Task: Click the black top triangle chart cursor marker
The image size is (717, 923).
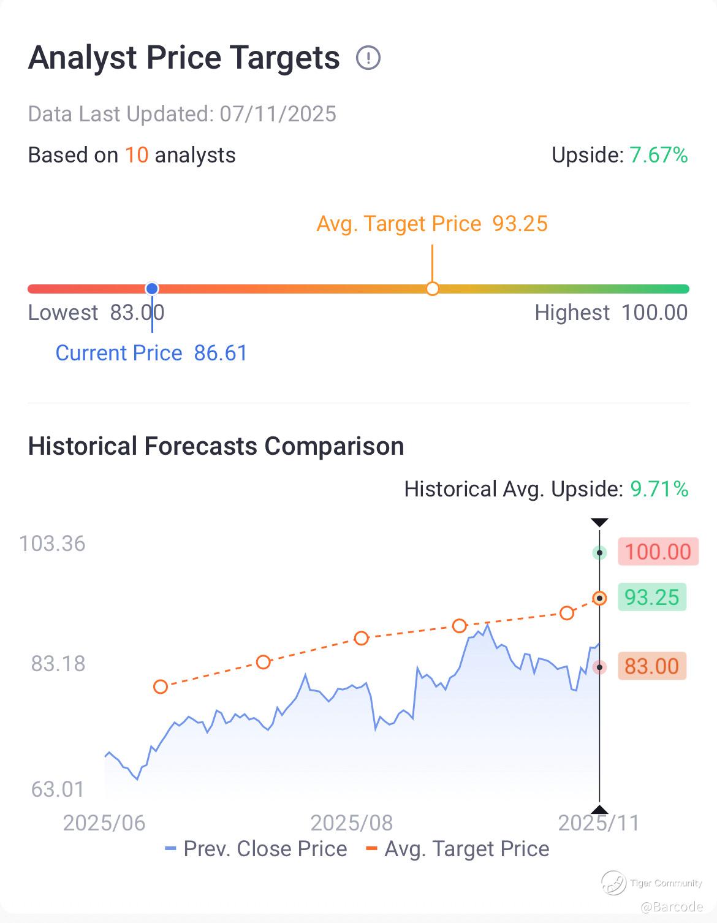Action: click(x=599, y=522)
